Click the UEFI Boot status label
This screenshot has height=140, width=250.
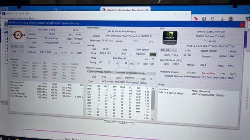[x=191, y=73]
